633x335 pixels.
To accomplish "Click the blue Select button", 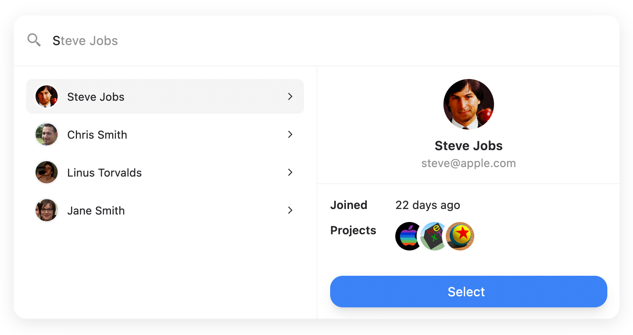I will [468, 292].
